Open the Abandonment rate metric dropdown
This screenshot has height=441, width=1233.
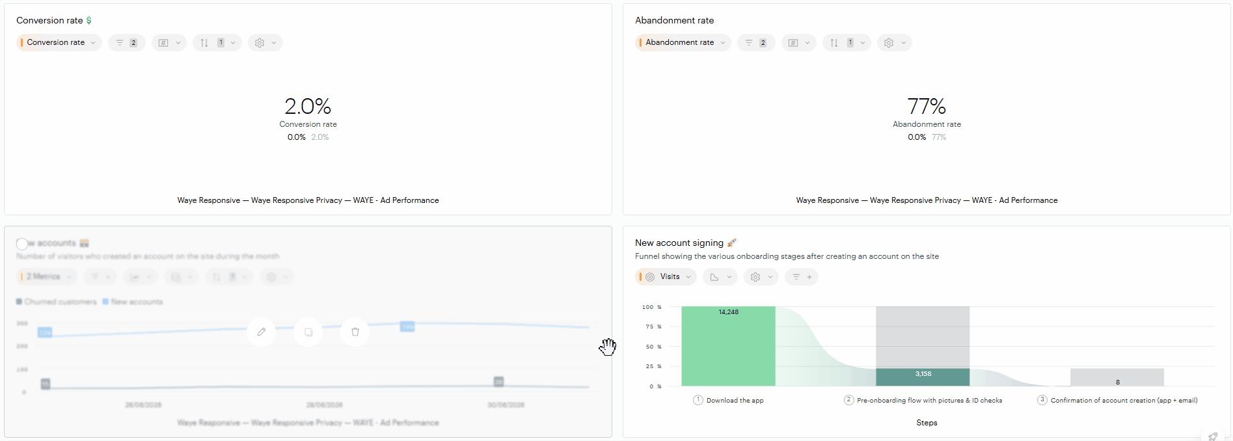(x=683, y=42)
